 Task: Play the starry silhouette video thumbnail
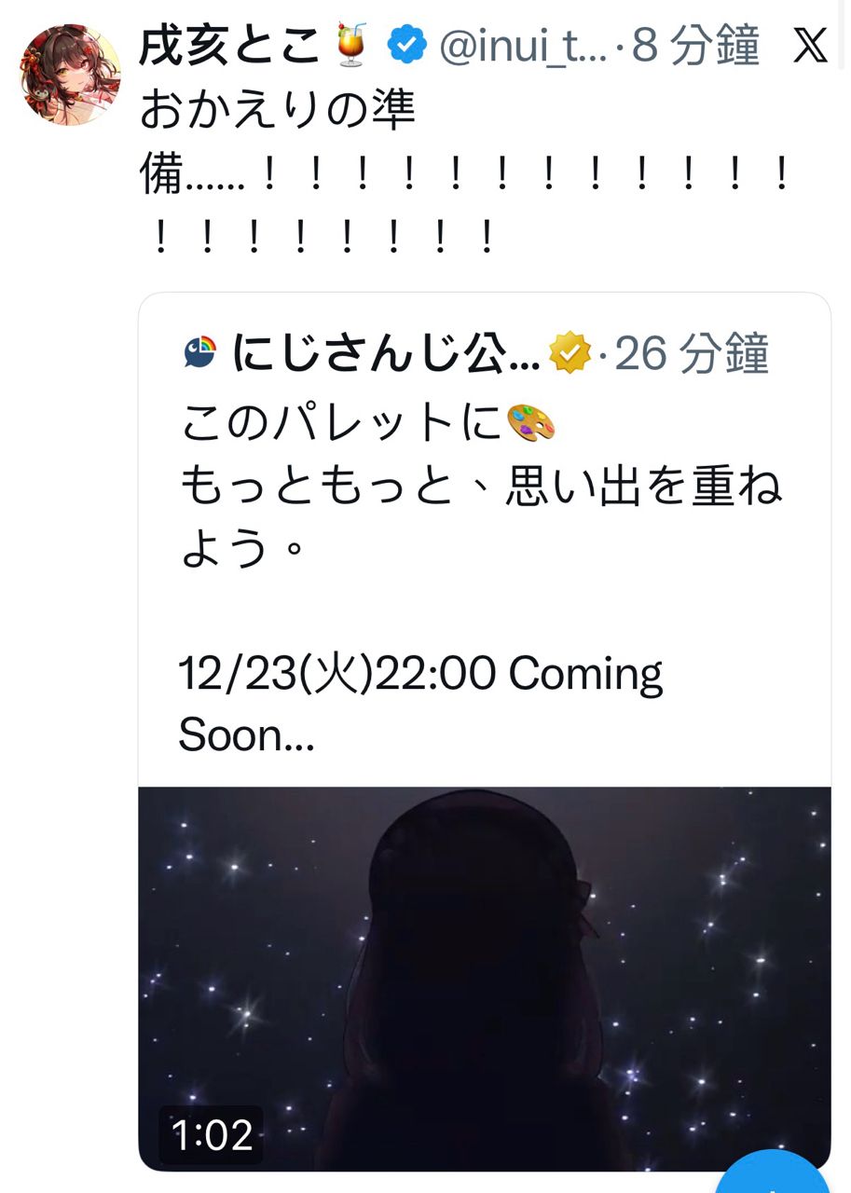click(x=485, y=979)
